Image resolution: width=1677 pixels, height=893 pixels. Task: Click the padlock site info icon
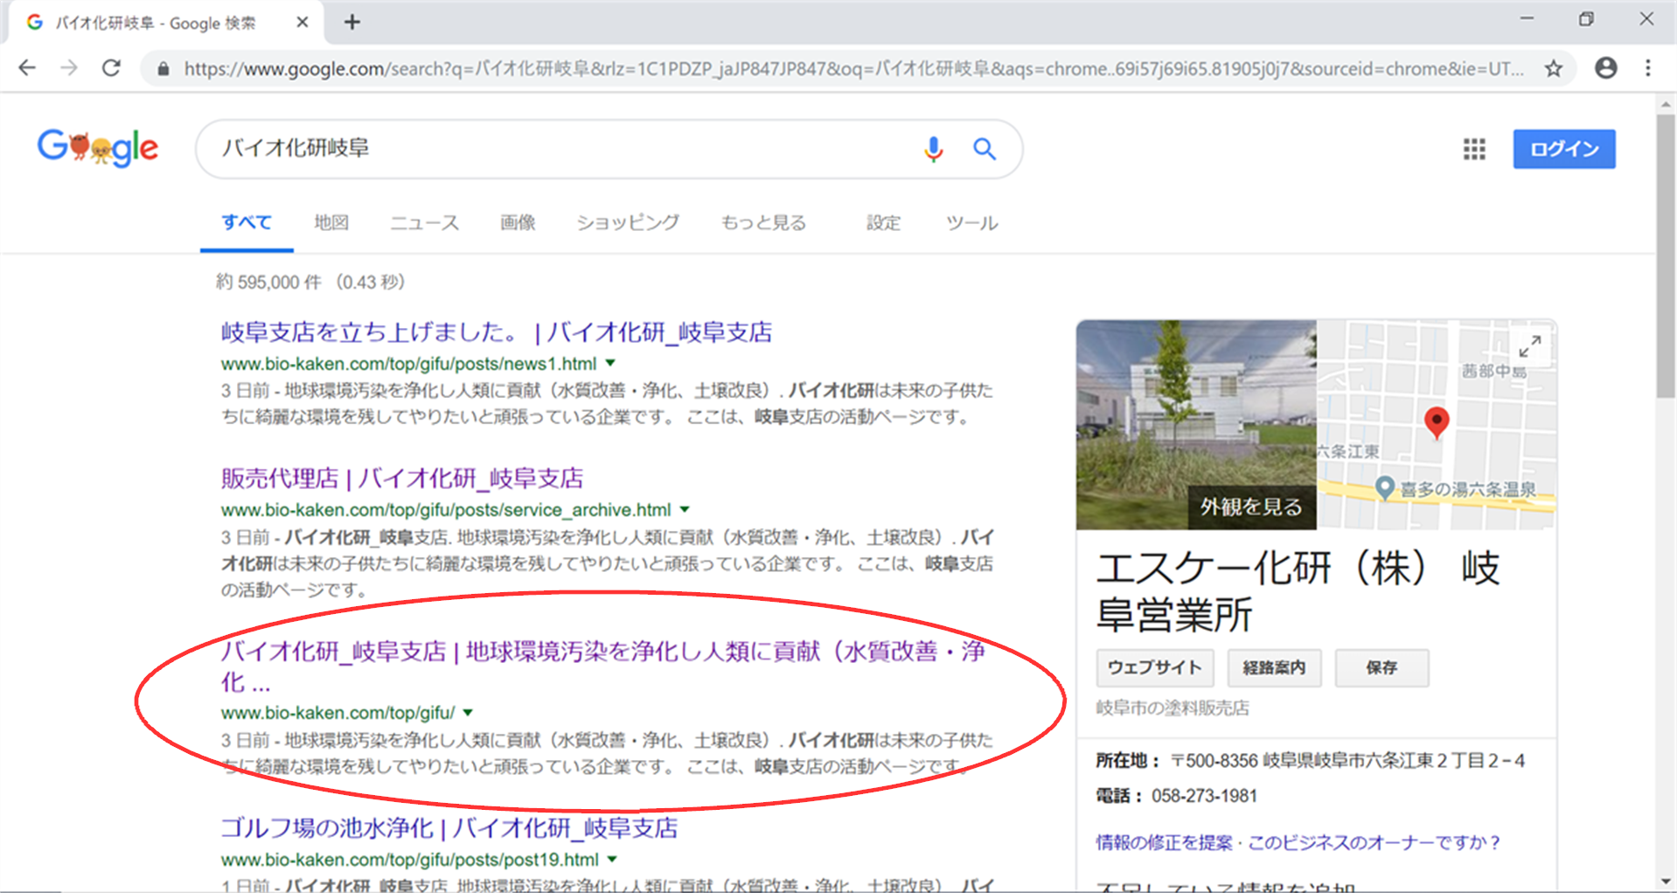163,68
